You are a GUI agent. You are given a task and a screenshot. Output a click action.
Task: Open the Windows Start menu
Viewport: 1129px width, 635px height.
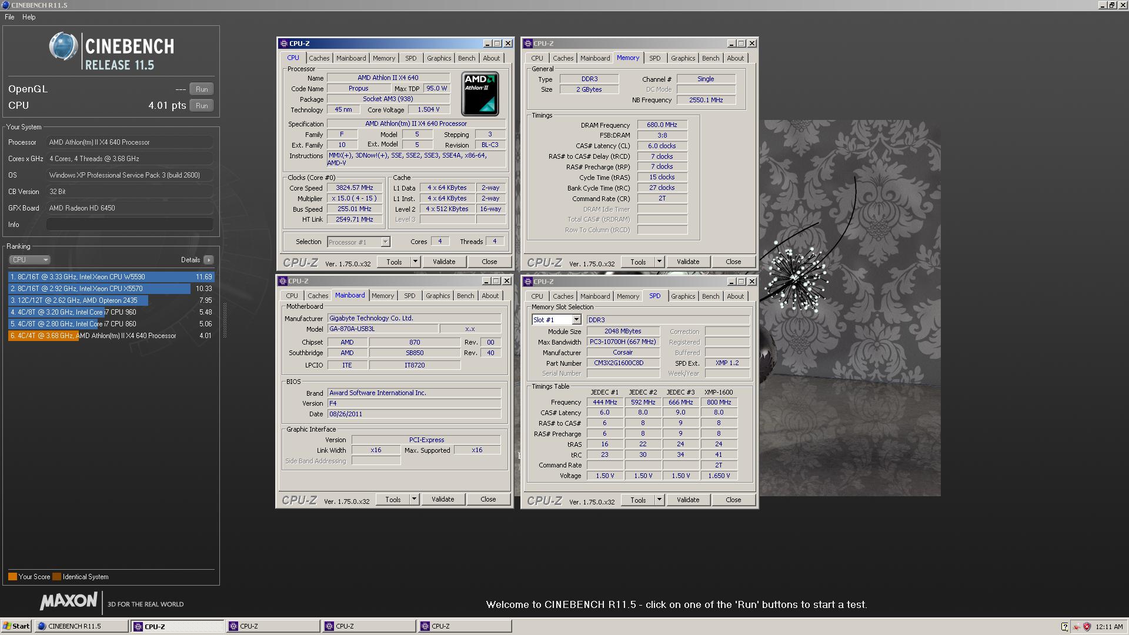pos(16,626)
